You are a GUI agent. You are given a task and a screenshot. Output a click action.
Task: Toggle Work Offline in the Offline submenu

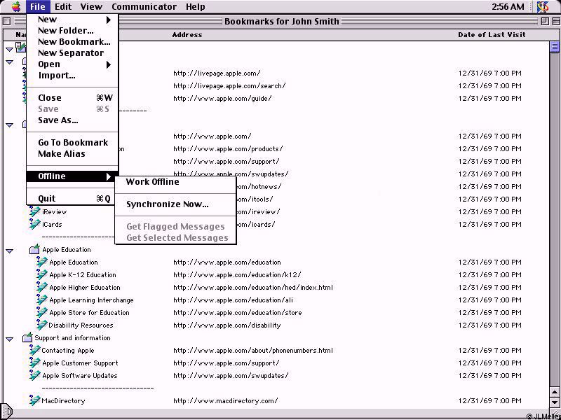152,182
